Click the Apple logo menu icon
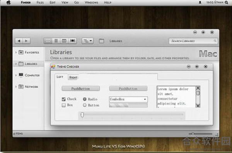232x153 pixels. [9, 2]
